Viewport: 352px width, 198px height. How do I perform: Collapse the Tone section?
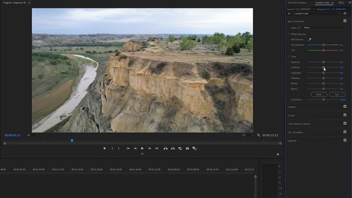click(x=289, y=57)
